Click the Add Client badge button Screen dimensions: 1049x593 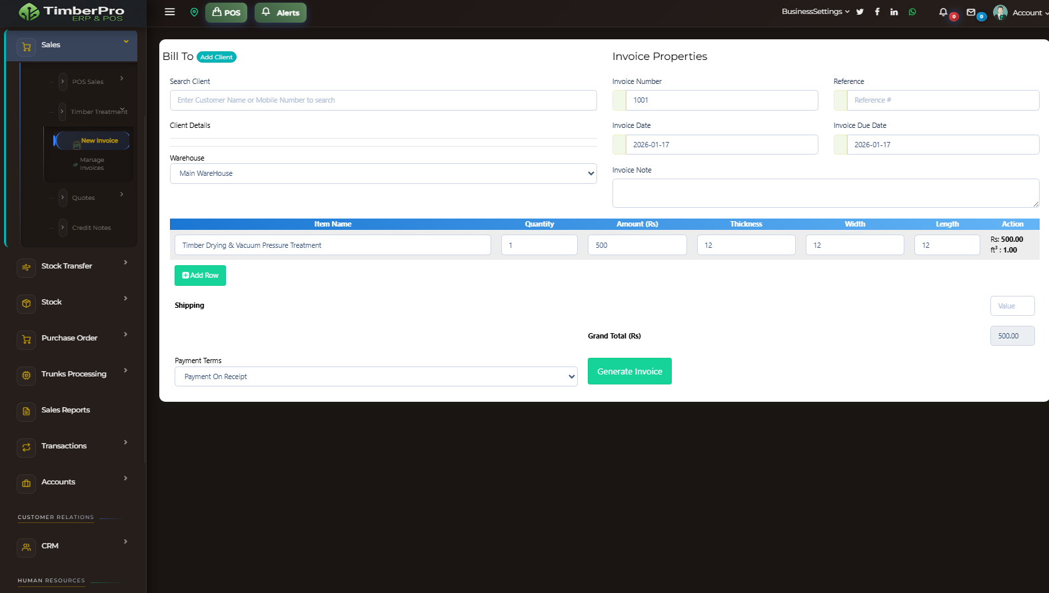pos(217,57)
